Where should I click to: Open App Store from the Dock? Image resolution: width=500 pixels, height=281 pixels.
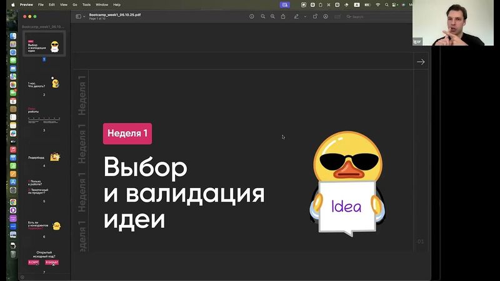point(13,182)
